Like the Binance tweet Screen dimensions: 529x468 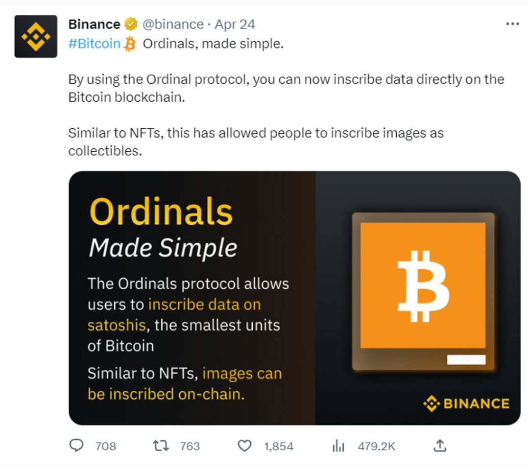(x=243, y=446)
